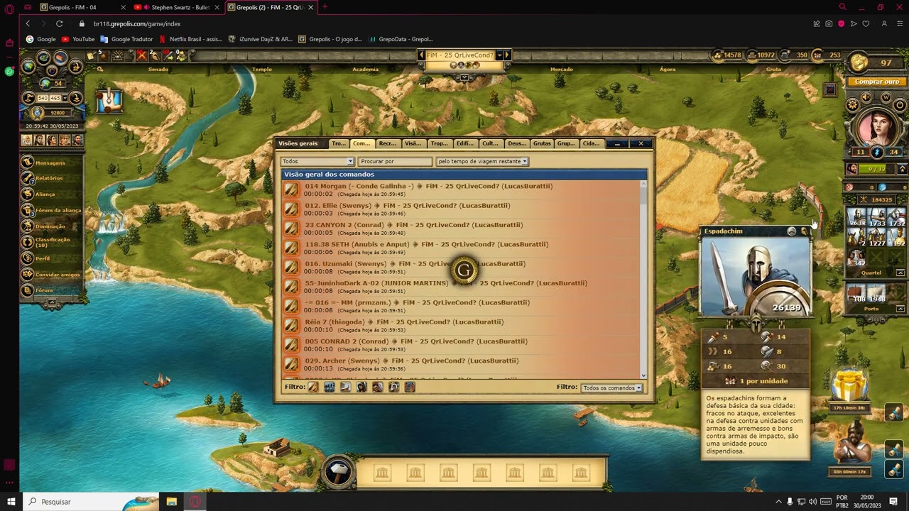Image resolution: width=909 pixels, height=511 pixels.
Task: Toggle the sixth command filter icon
Action: [x=393, y=387]
